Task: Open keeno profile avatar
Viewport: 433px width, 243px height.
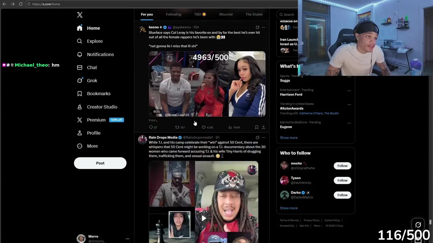Action: pos(143,29)
